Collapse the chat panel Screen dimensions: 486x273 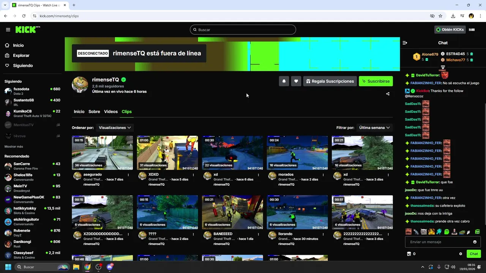[405, 43]
